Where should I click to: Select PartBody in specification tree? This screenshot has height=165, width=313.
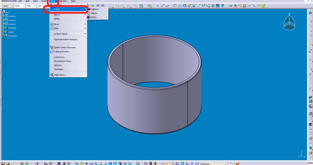tap(12, 28)
